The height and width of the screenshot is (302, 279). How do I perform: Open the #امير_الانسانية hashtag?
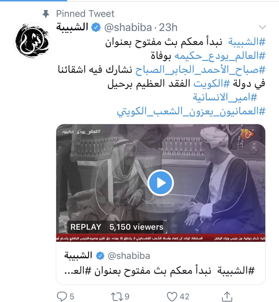(225, 97)
